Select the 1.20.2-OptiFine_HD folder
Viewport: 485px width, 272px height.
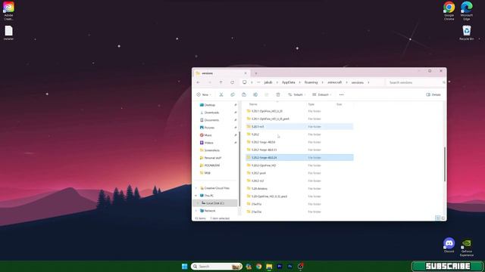[x=299, y=165]
